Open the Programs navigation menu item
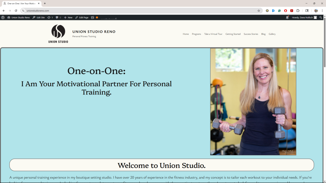The width and height of the screenshot is (326, 183). coord(196,34)
